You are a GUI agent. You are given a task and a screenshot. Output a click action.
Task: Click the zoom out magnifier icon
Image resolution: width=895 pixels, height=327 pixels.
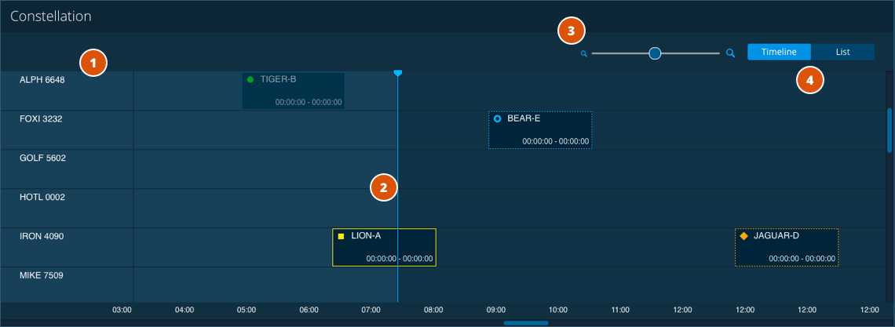tap(584, 53)
